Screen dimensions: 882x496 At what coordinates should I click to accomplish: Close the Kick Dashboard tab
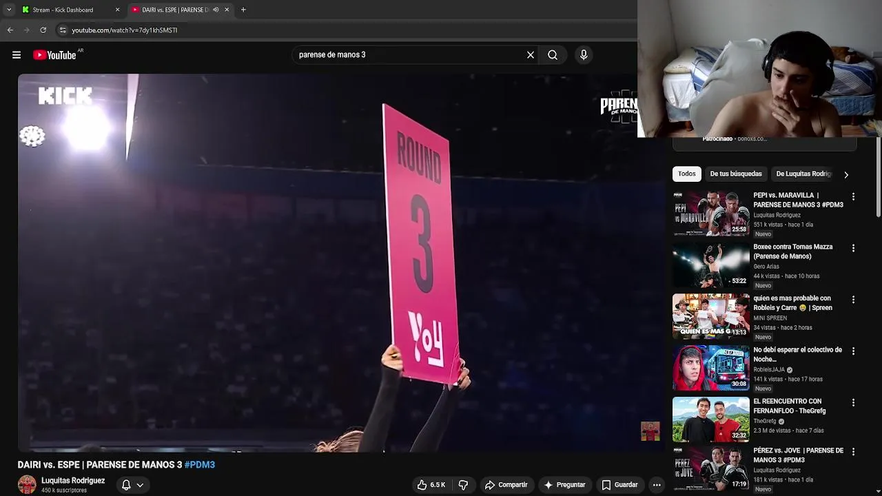tap(117, 10)
